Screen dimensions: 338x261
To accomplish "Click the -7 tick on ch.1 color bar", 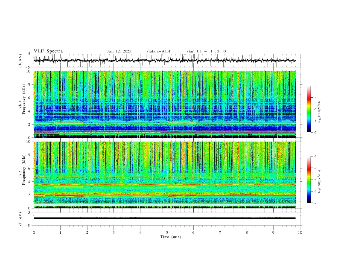I will click(x=315, y=132).
